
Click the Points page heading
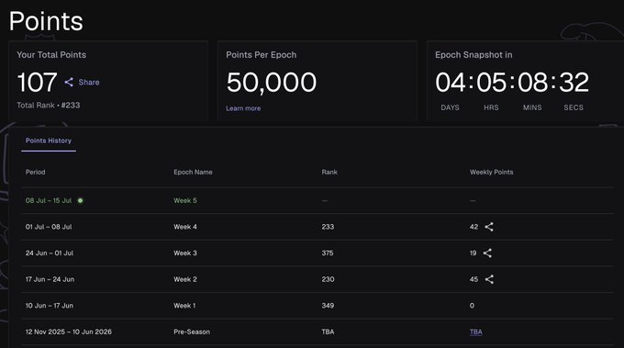coord(46,21)
